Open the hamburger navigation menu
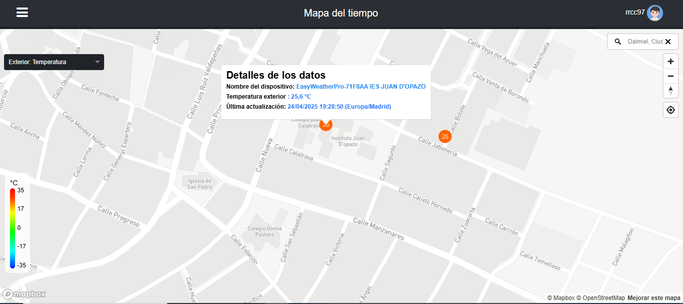This screenshot has height=304, width=683. 22,13
